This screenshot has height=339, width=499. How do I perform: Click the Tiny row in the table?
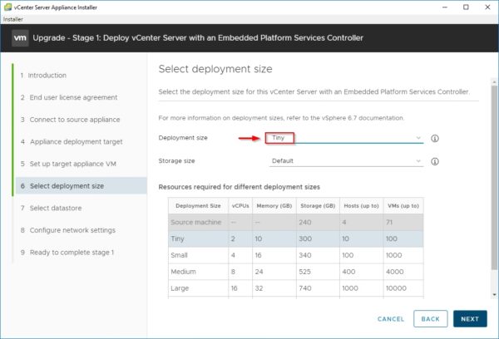pos(296,238)
